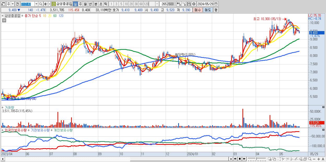Open dropdown arrow next to 주 market button

(13, 4)
